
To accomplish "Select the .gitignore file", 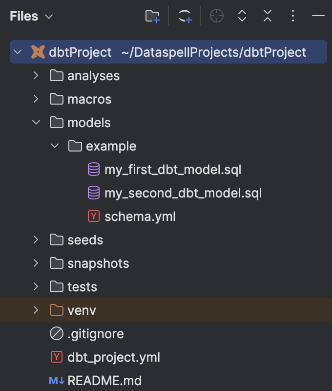I will click(95, 334).
